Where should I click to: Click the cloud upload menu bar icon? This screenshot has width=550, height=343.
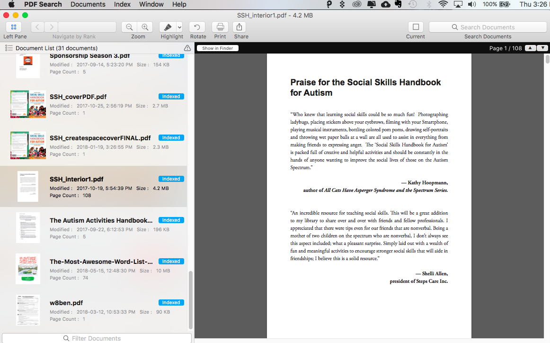[x=385, y=4]
